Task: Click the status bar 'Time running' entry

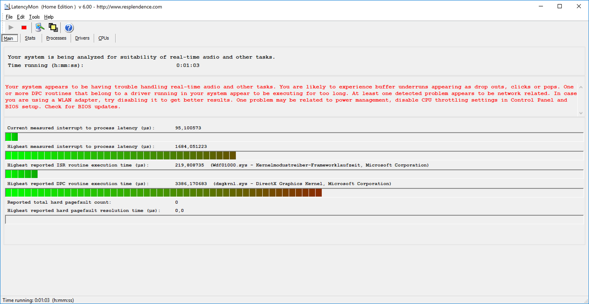Action: tap(38, 300)
